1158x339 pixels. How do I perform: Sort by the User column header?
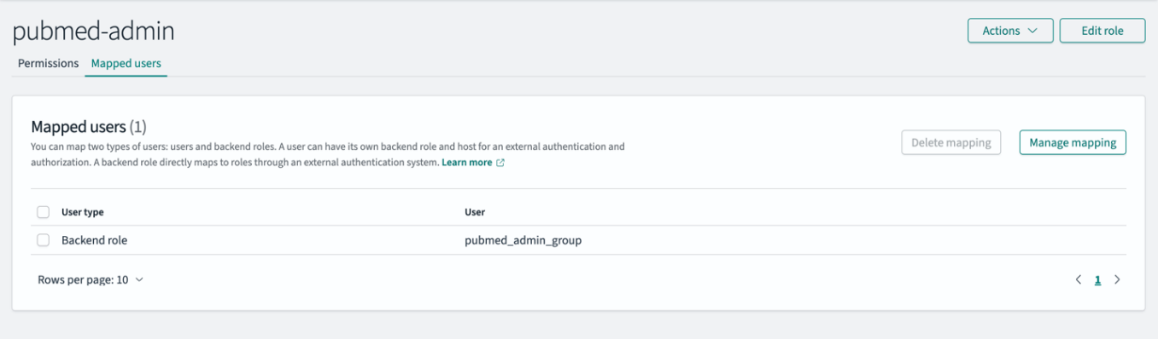475,212
